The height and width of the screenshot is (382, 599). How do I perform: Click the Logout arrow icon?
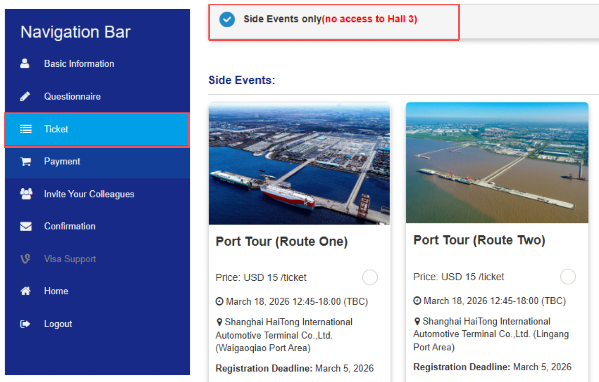(x=25, y=324)
